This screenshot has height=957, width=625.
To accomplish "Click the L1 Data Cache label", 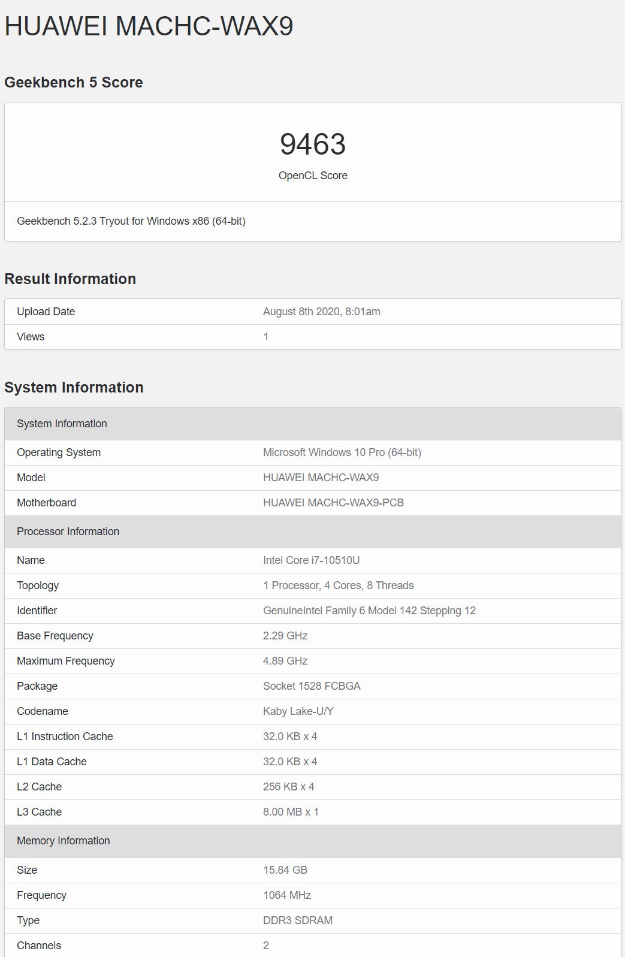I will (x=52, y=762).
